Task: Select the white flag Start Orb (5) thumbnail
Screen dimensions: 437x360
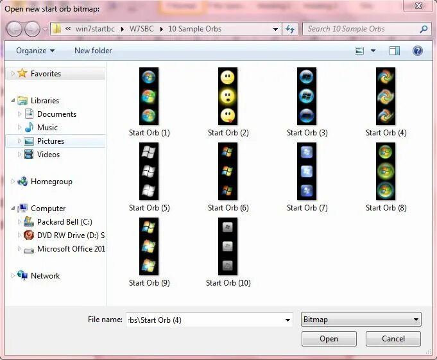Action: (x=149, y=171)
